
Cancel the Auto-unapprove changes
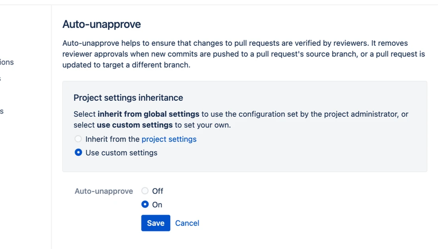[187, 223]
